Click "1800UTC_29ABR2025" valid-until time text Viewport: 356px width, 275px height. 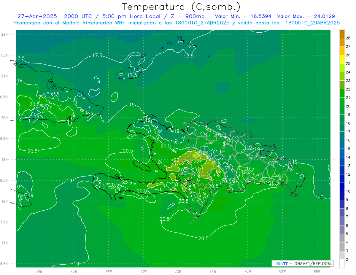[x=312, y=23]
